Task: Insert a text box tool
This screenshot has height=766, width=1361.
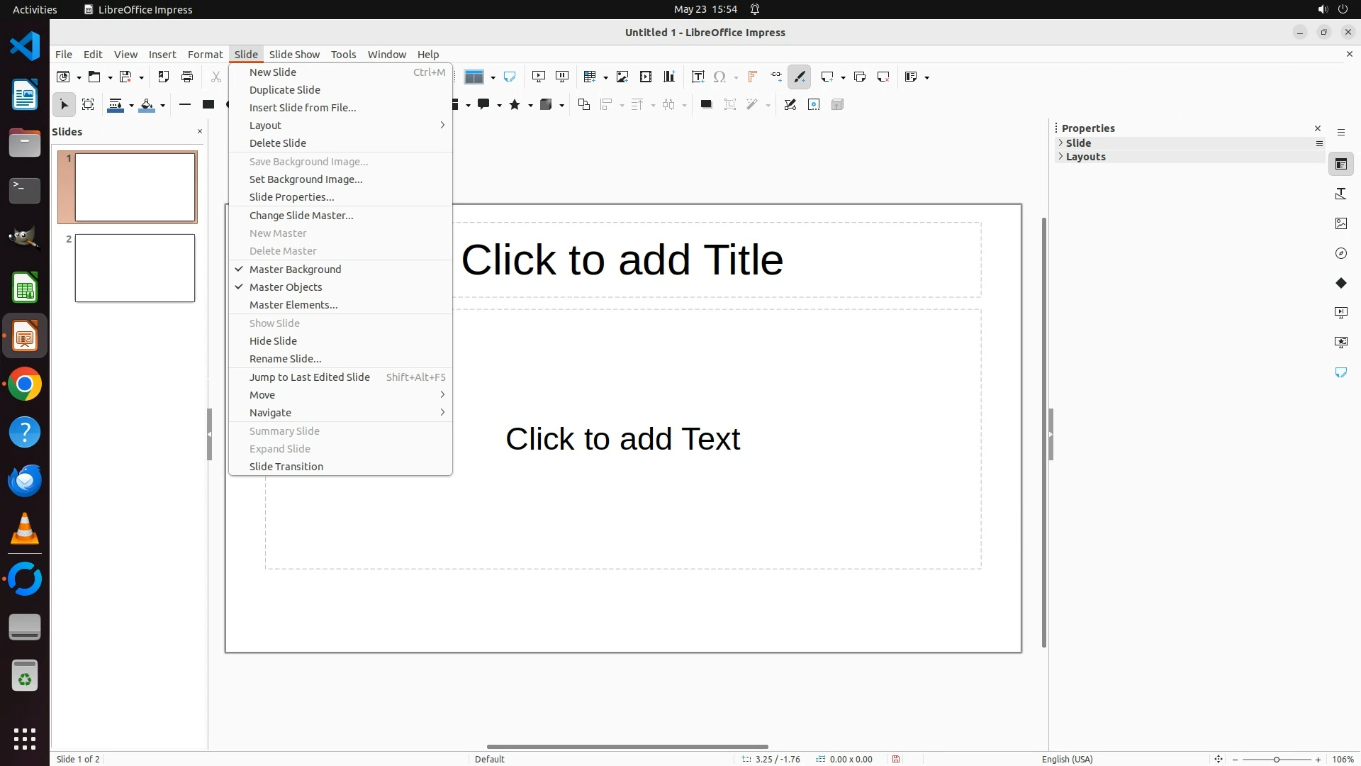Action: tap(698, 77)
